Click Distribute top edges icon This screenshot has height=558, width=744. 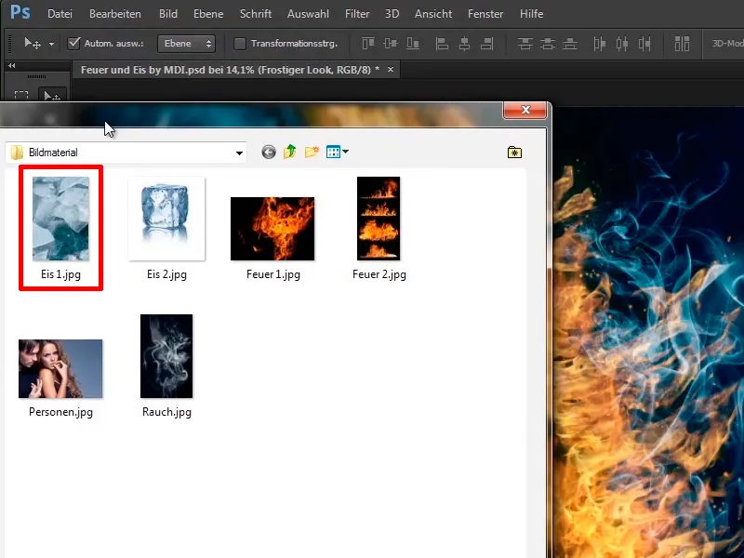click(x=525, y=44)
